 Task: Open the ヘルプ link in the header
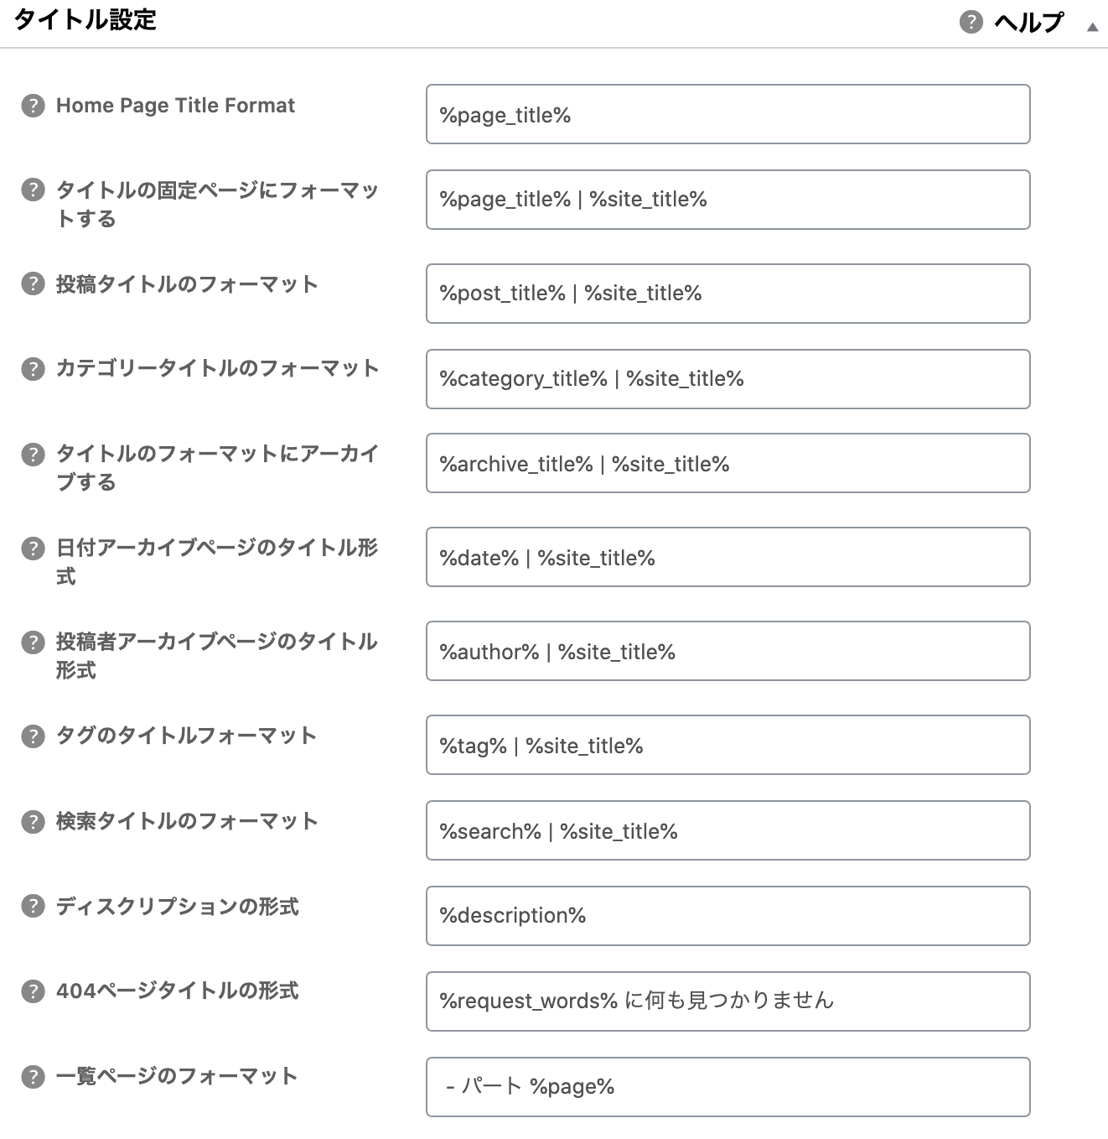(1029, 23)
